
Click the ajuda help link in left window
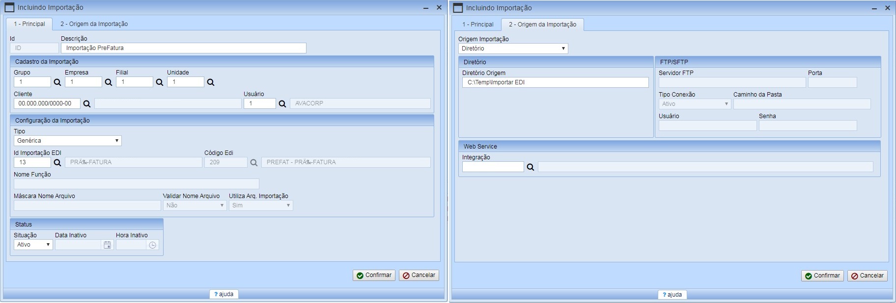(224, 294)
